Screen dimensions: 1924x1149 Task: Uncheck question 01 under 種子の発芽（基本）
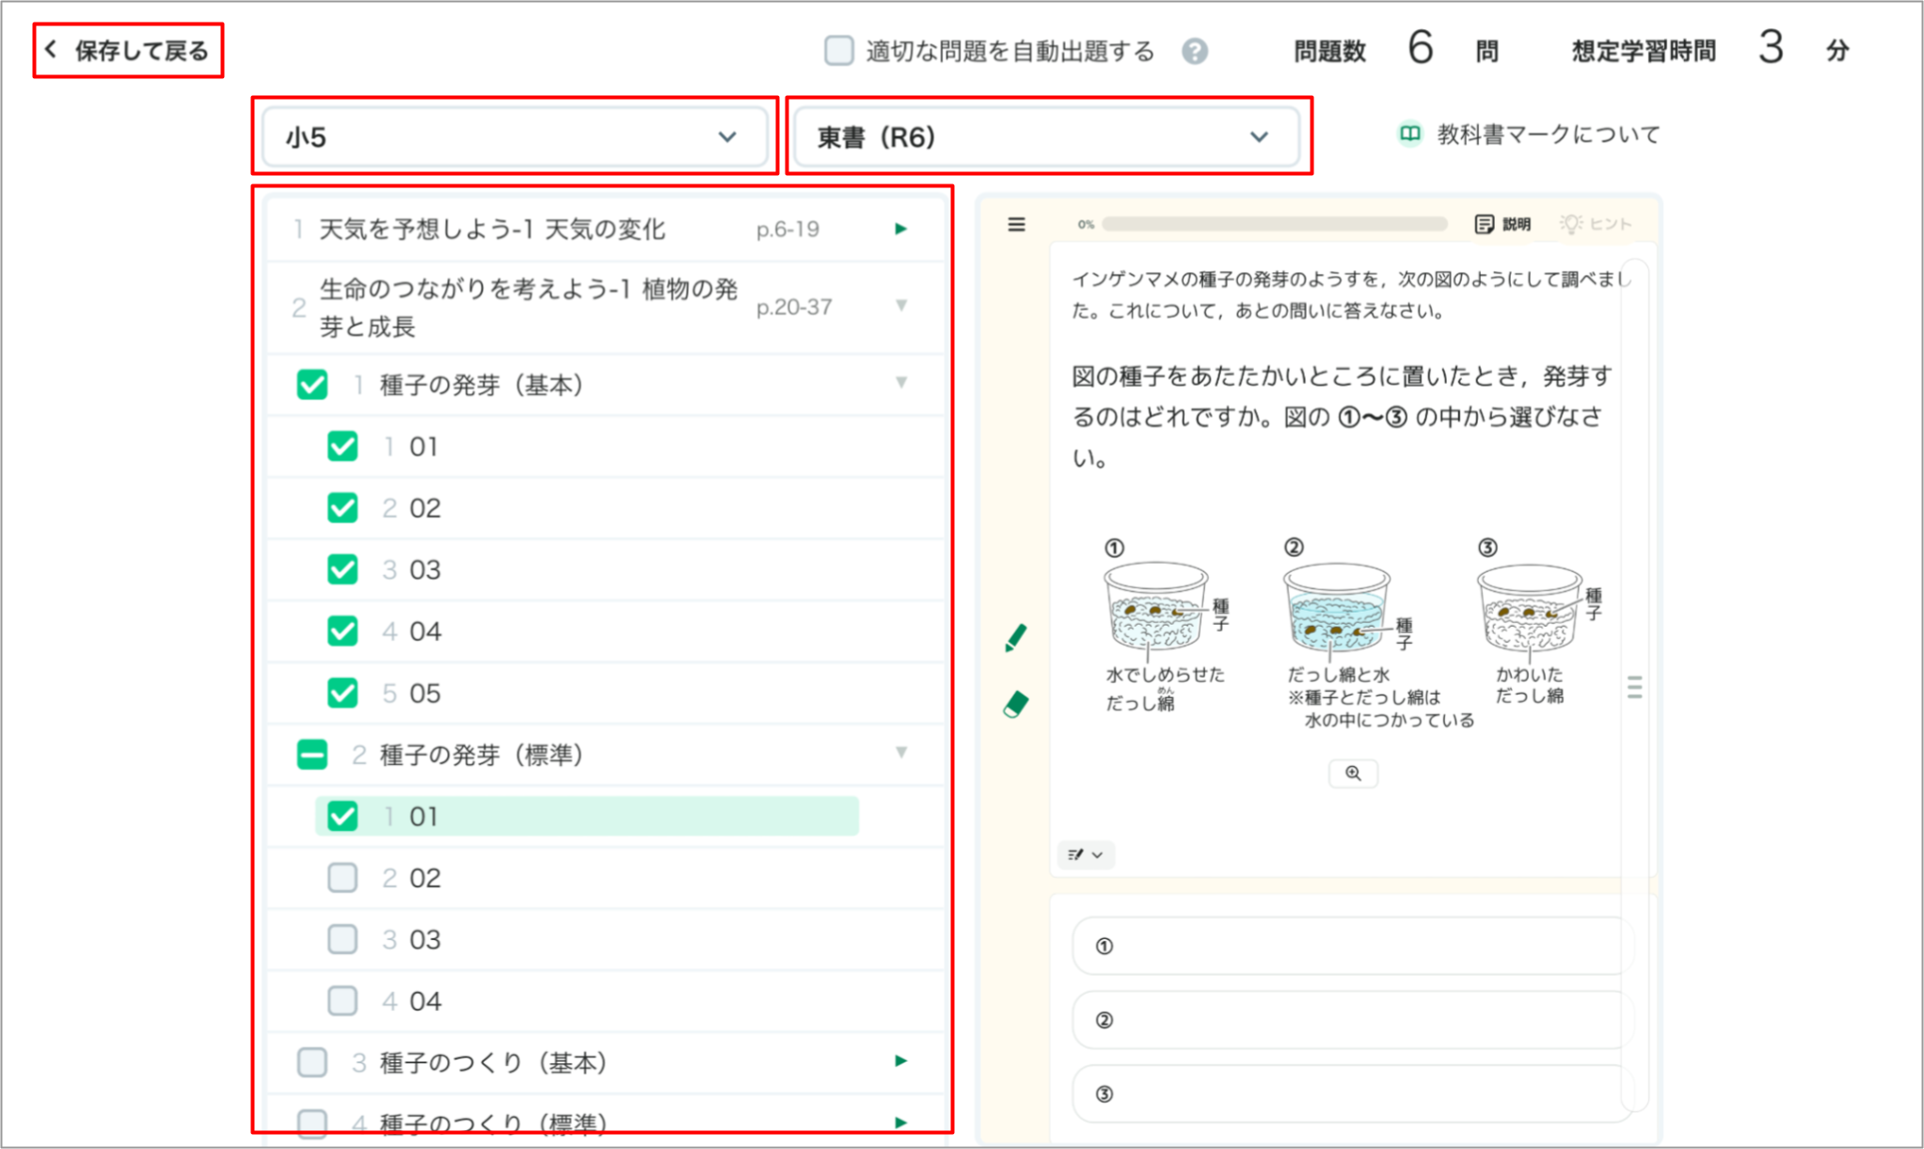coord(342,446)
